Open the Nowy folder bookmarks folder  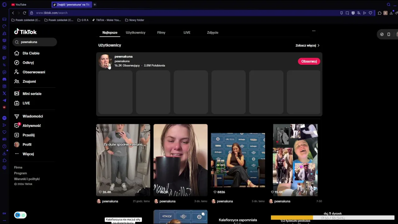pyautogui.click(x=135, y=20)
